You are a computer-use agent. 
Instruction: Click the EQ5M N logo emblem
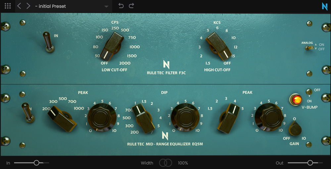coord(165,136)
